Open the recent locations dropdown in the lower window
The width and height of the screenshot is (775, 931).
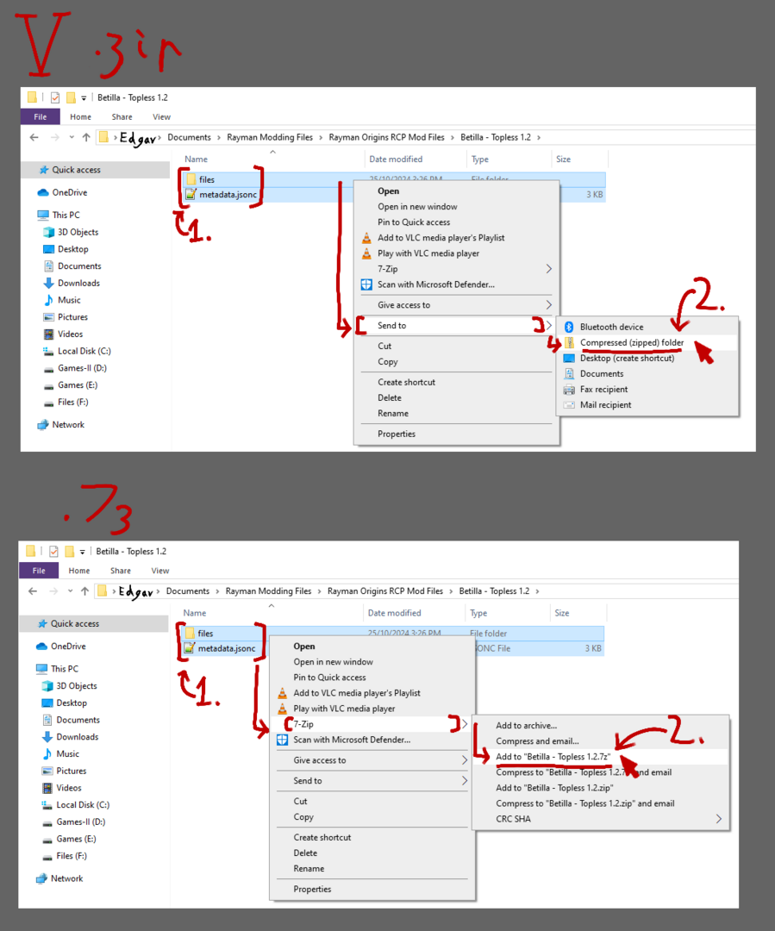(x=70, y=590)
